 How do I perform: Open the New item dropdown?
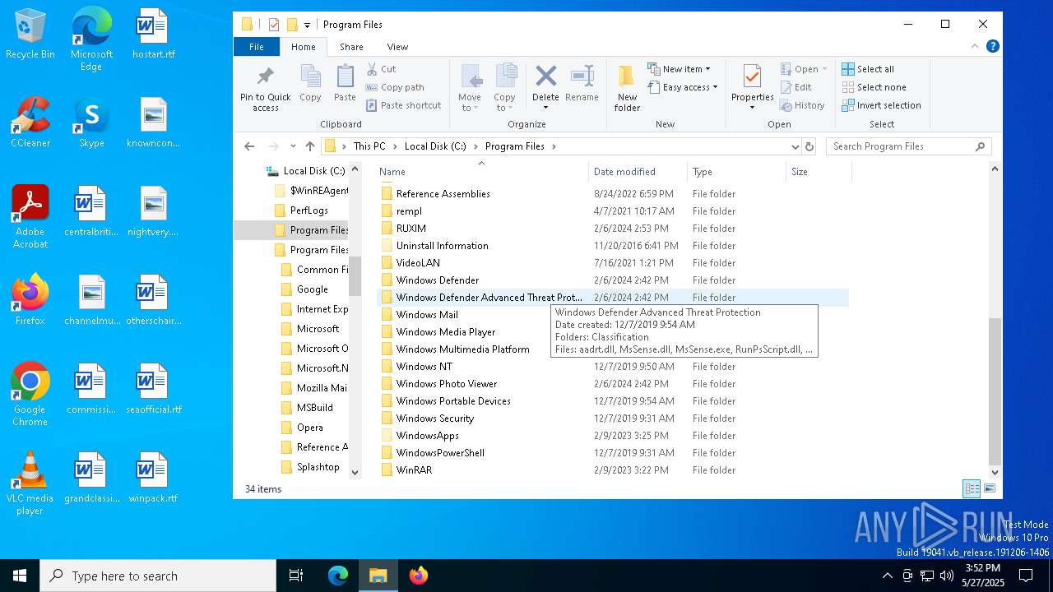679,69
